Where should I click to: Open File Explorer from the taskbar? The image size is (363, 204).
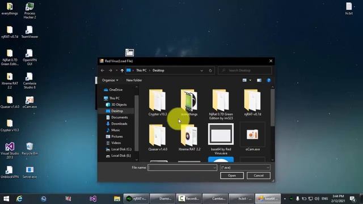tap(117, 199)
